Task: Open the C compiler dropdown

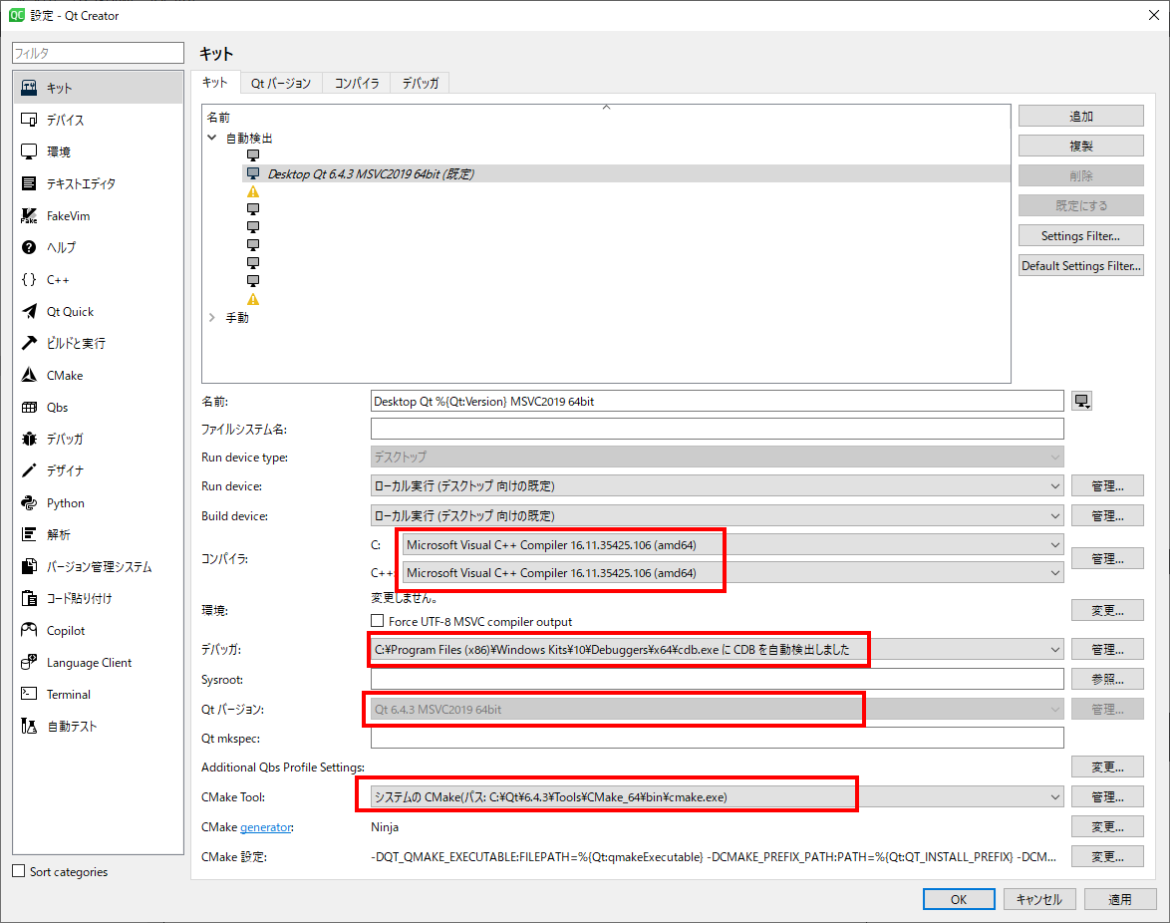Action: [732, 544]
